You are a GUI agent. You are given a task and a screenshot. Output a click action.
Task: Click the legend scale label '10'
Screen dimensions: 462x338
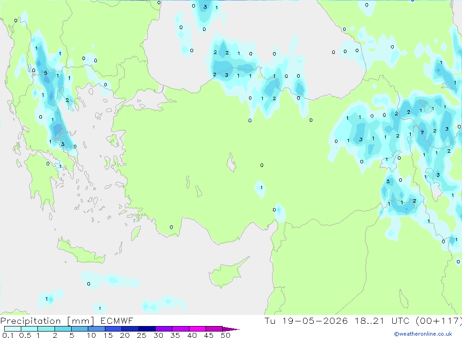click(x=91, y=335)
